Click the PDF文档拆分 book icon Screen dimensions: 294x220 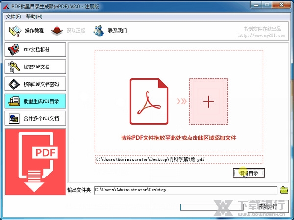pos(14,49)
